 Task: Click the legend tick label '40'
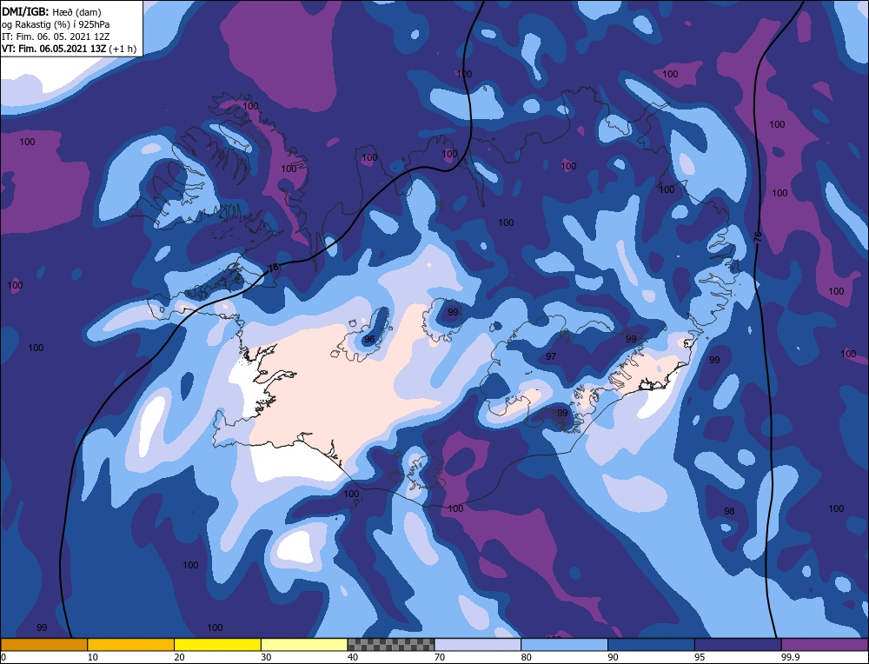353,657
